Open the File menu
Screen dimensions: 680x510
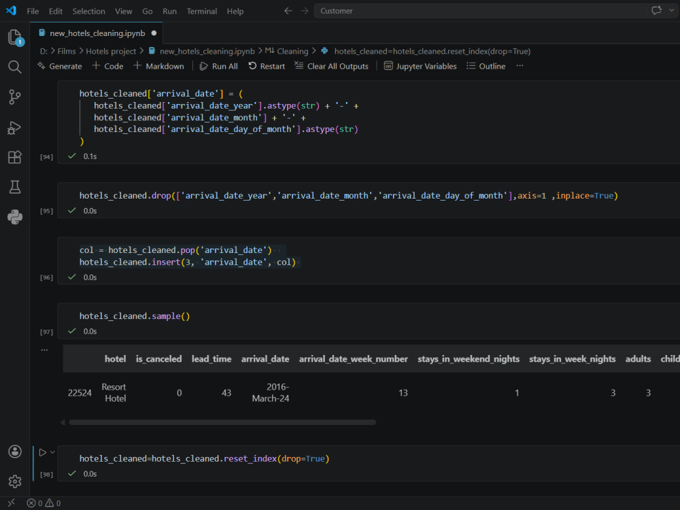pyautogui.click(x=33, y=12)
